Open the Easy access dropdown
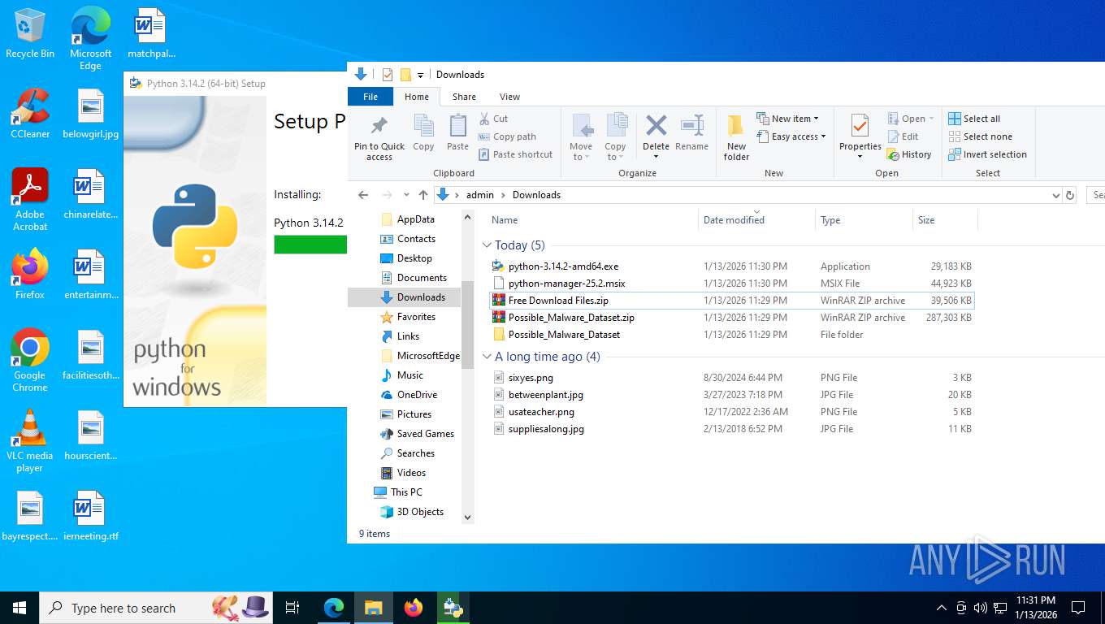 tap(791, 136)
